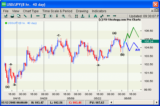Click the zoom out magnifier icon
This screenshot has height=106, width=160.
(x=70, y=16)
